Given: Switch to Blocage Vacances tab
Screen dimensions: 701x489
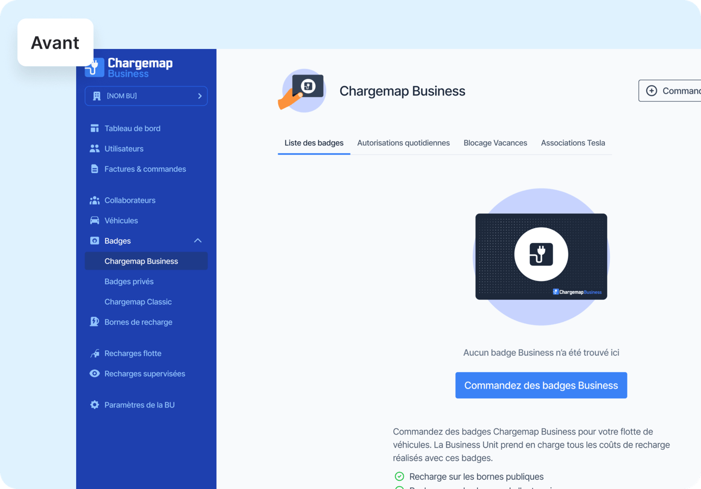Looking at the screenshot, I should tap(495, 143).
